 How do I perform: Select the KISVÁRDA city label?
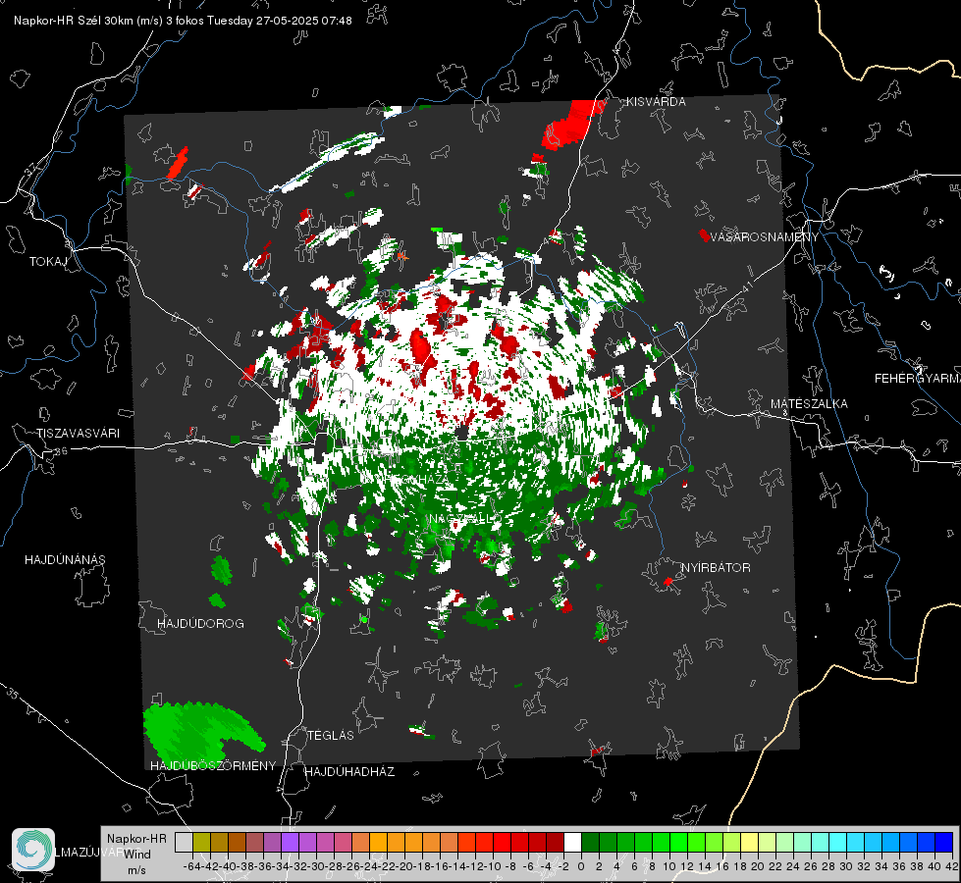click(656, 102)
